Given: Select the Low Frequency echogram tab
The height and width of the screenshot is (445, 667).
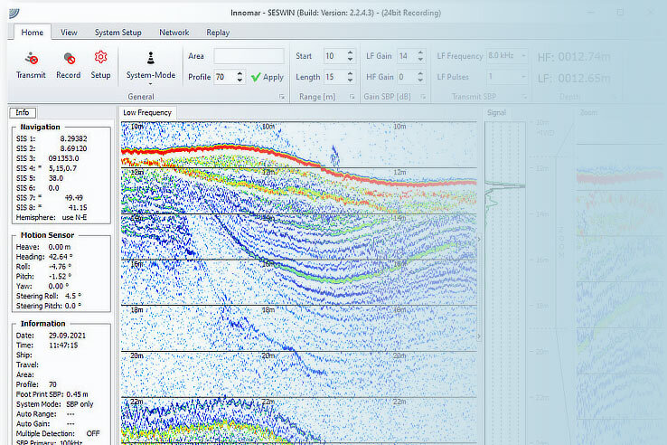Looking at the screenshot, I should 147,113.
